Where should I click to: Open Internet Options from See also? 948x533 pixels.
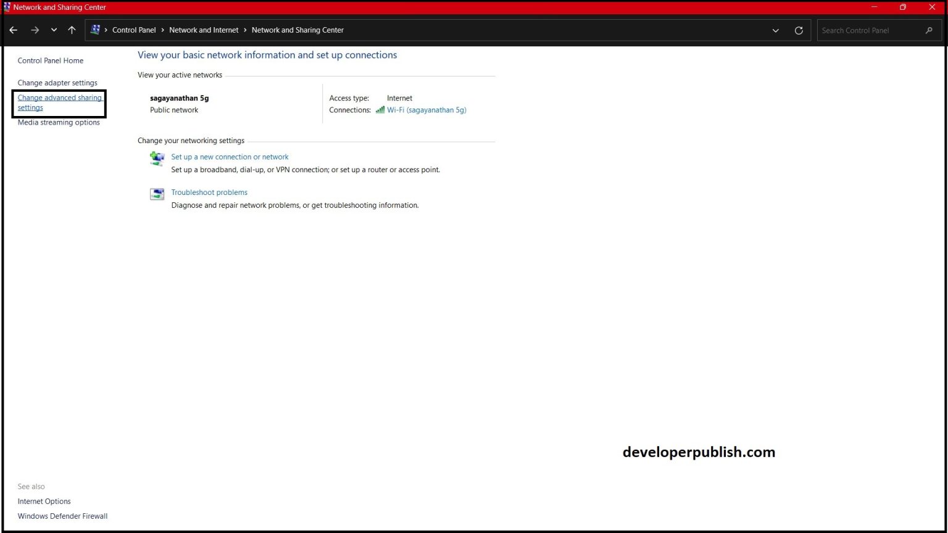point(44,501)
